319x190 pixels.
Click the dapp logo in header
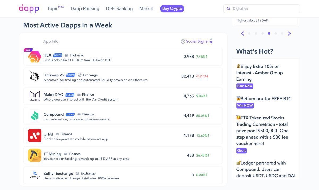click(29, 8)
